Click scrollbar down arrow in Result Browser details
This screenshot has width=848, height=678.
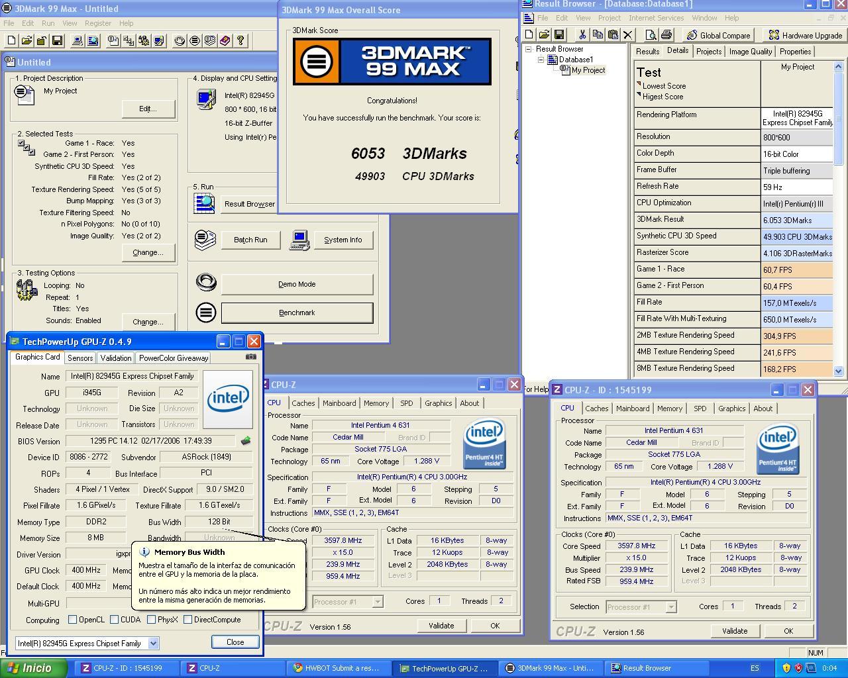(838, 371)
